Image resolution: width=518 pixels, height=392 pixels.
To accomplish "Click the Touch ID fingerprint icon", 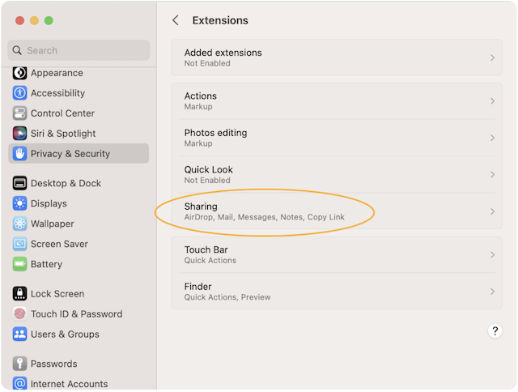I will [x=19, y=314].
